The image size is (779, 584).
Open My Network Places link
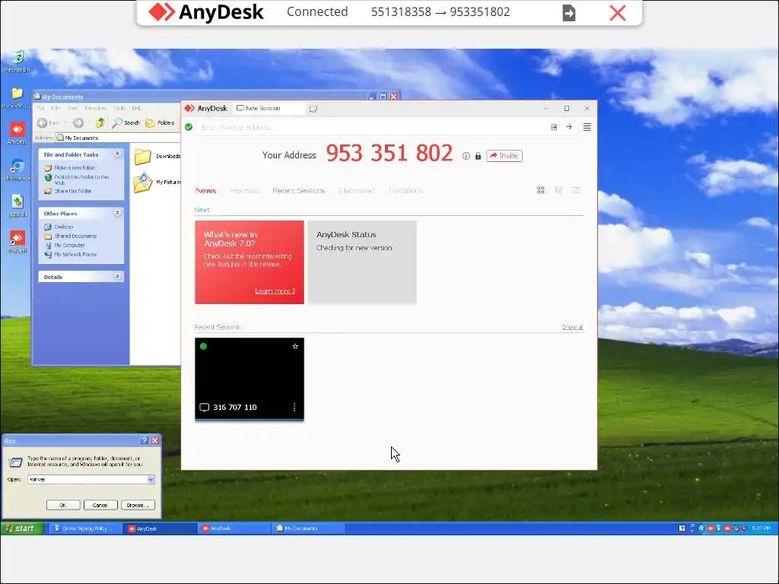point(71,254)
